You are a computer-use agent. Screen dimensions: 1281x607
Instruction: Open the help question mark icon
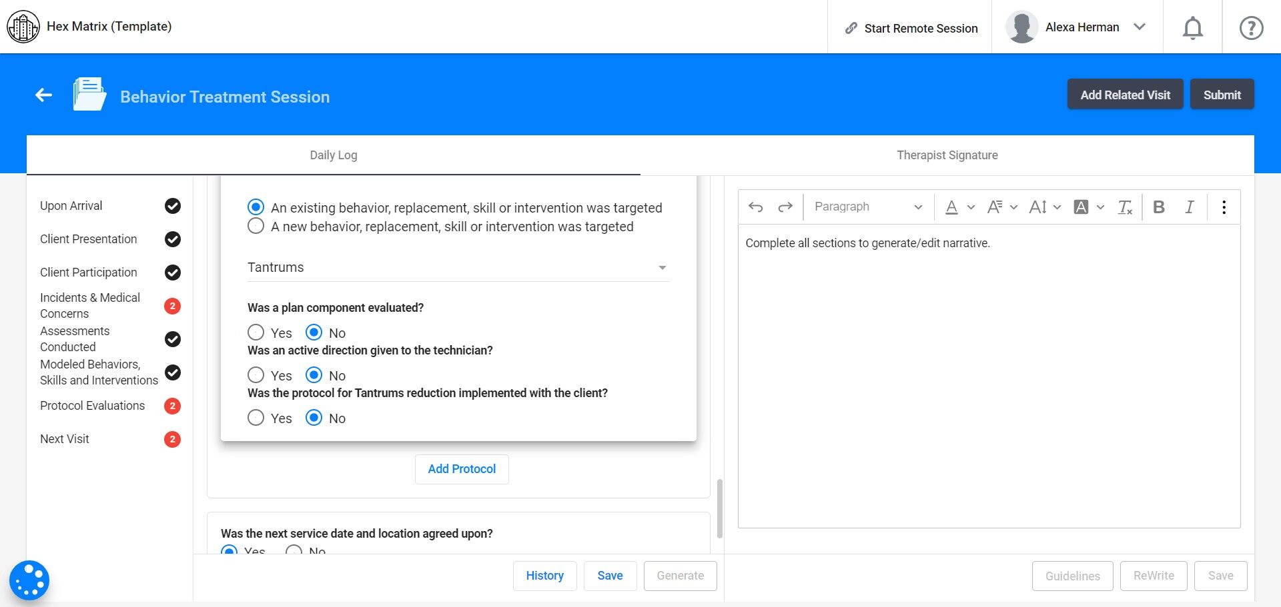click(x=1251, y=28)
